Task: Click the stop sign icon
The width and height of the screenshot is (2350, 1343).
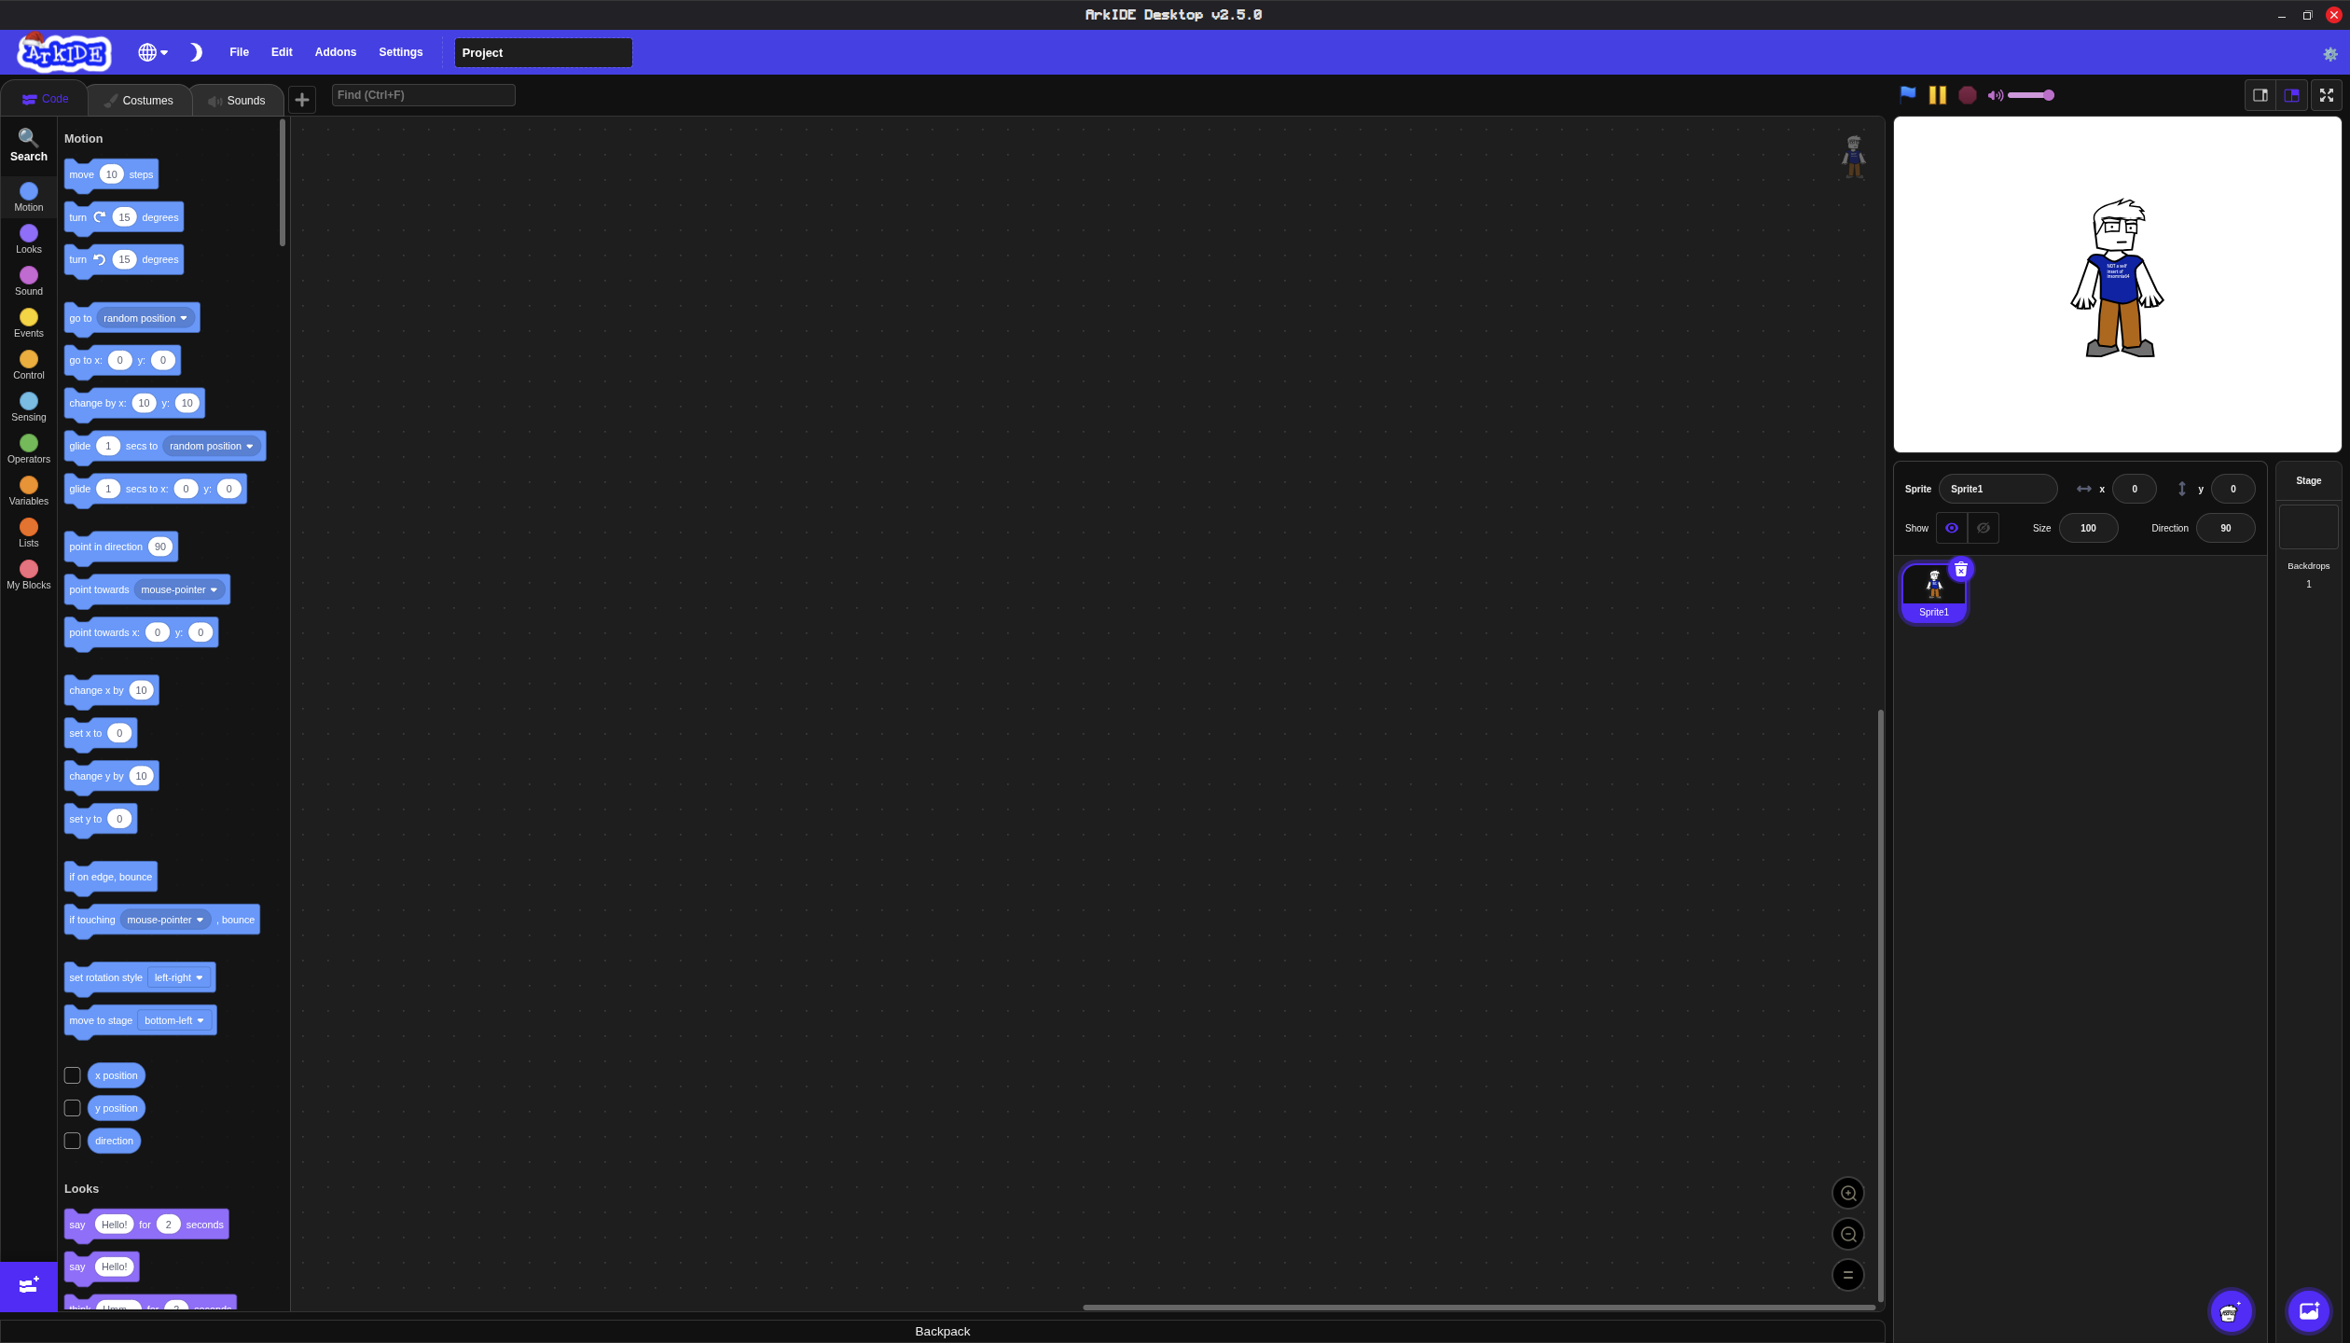Action: (1968, 94)
